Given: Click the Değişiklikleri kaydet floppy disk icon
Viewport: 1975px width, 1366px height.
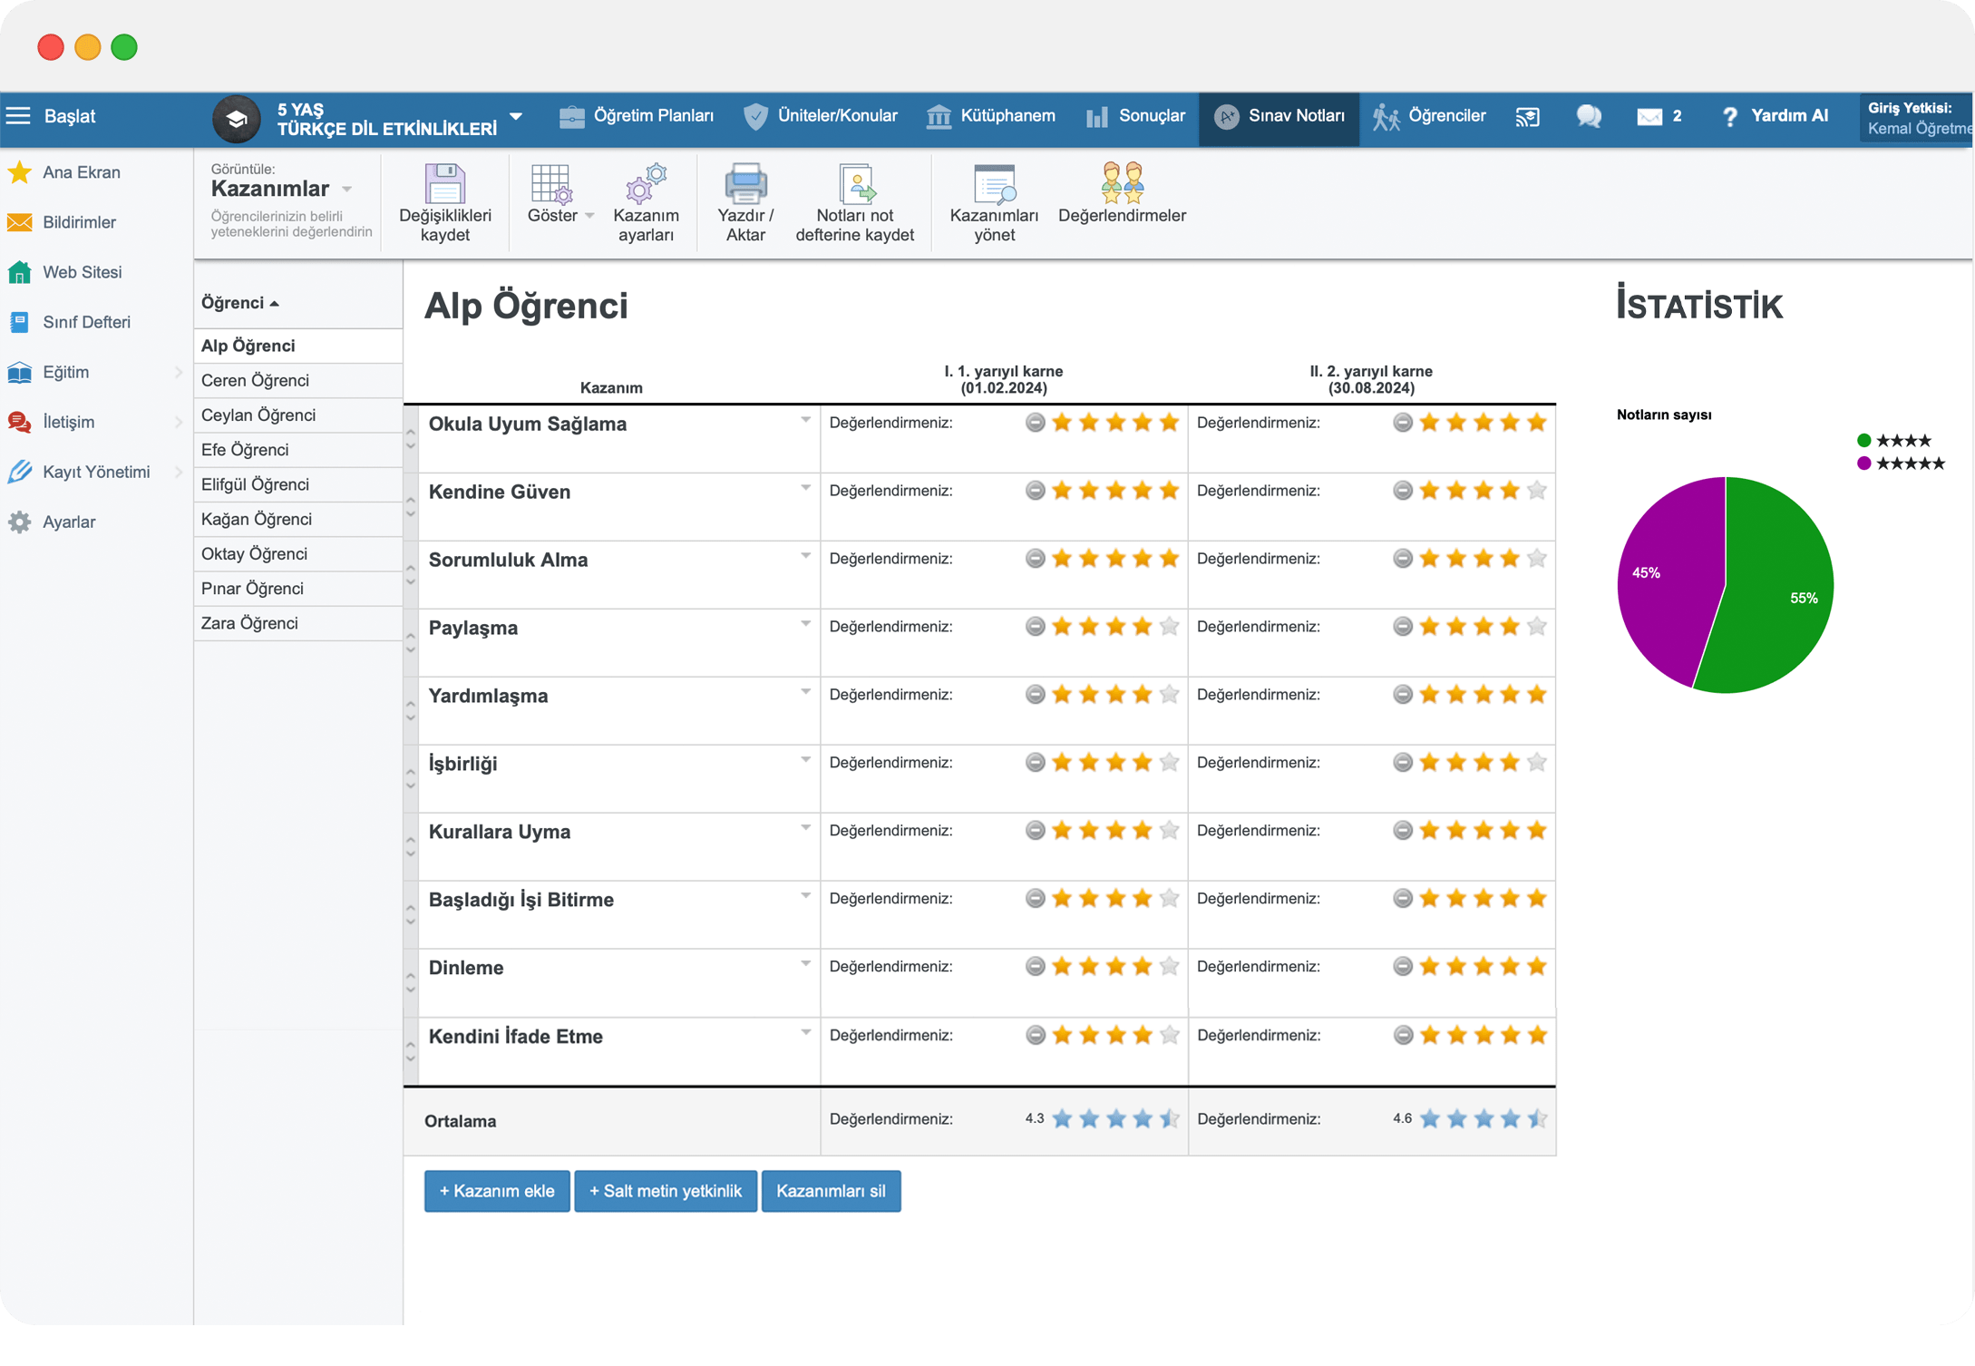Looking at the screenshot, I should tap(444, 185).
